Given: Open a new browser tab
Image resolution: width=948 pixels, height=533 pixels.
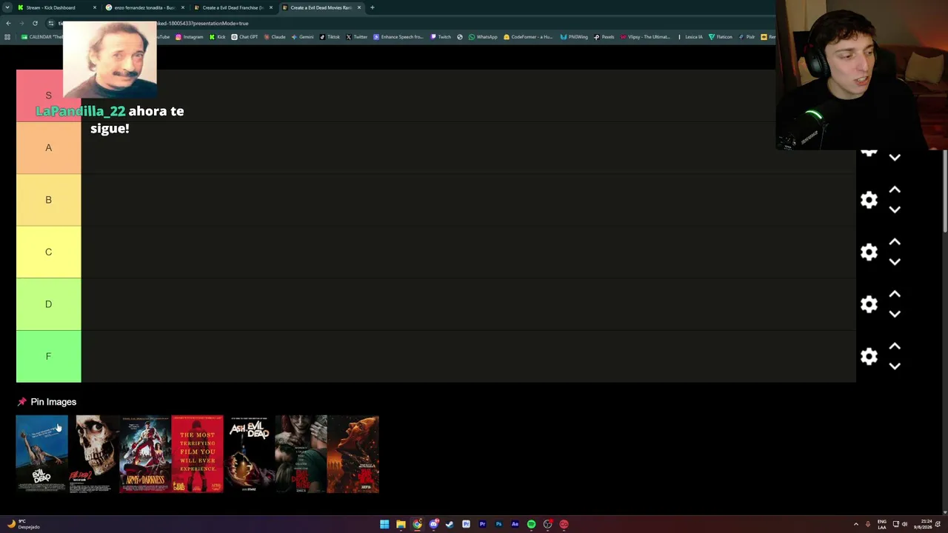Looking at the screenshot, I should [x=372, y=7].
